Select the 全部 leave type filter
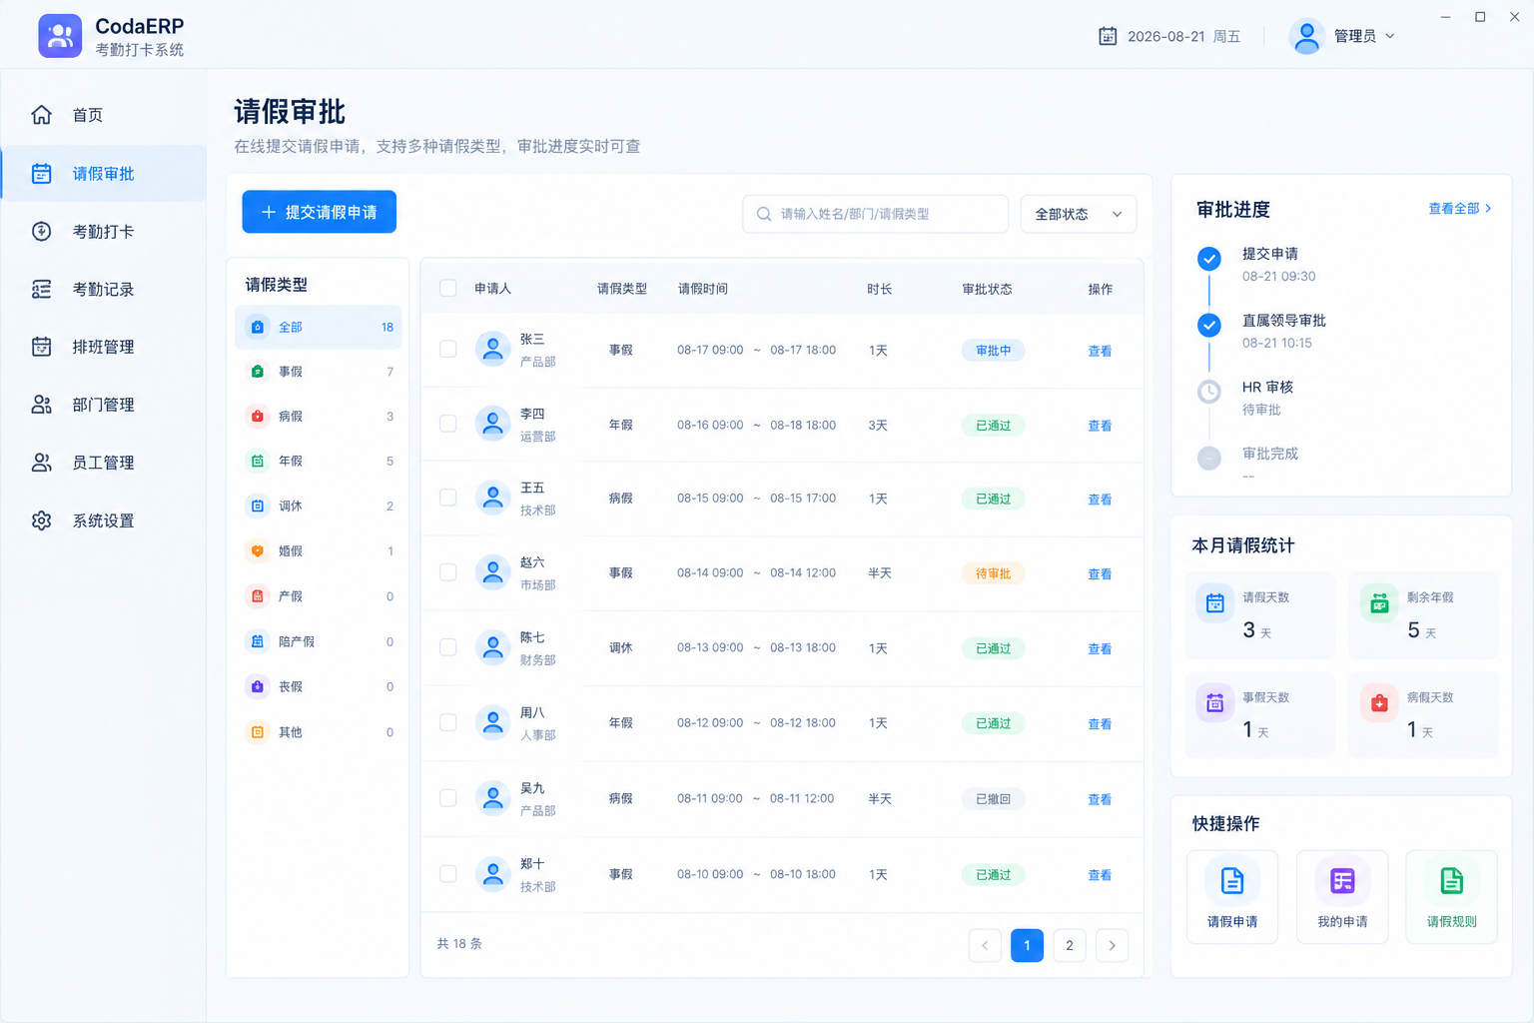Image resolution: width=1534 pixels, height=1023 pixels. point(318,327)
